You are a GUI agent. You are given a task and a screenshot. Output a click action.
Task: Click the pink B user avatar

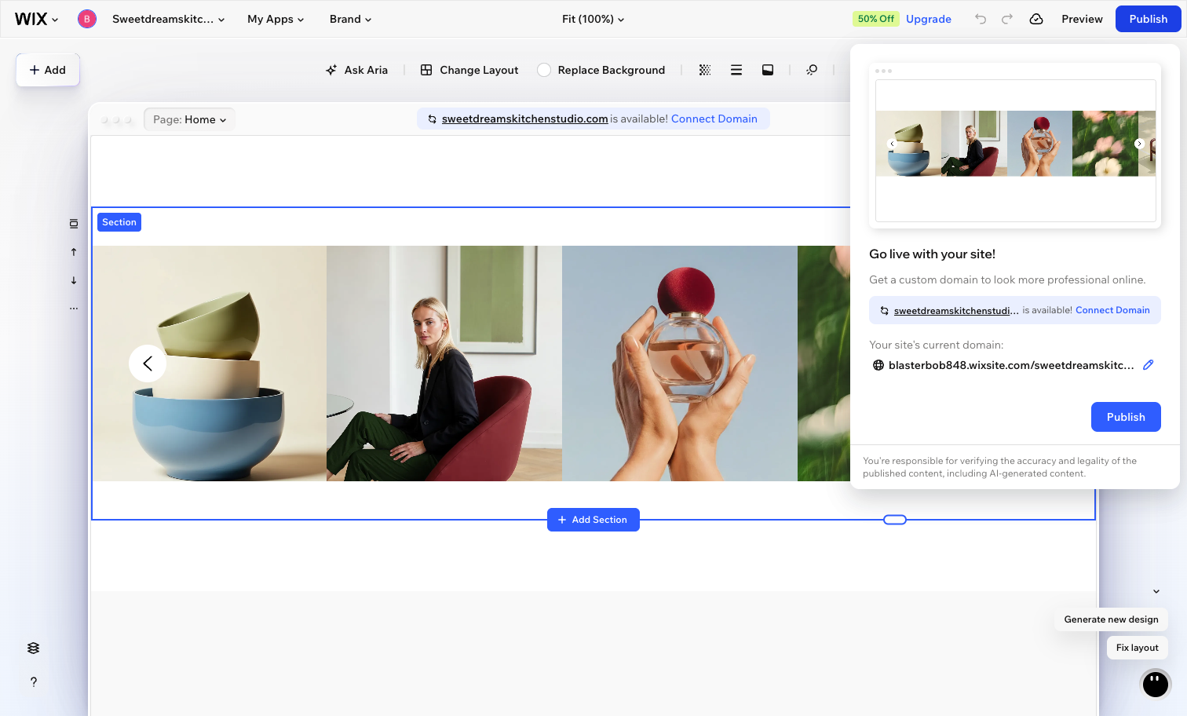[87, 19]
